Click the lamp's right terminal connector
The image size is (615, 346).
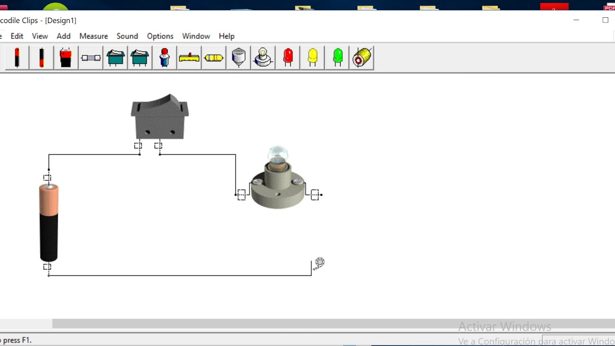(x=315, y=195)
